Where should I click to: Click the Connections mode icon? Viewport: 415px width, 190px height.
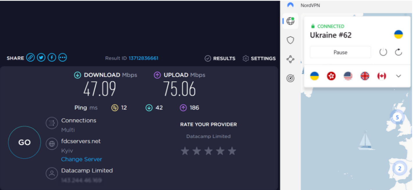tap(52, 123)
